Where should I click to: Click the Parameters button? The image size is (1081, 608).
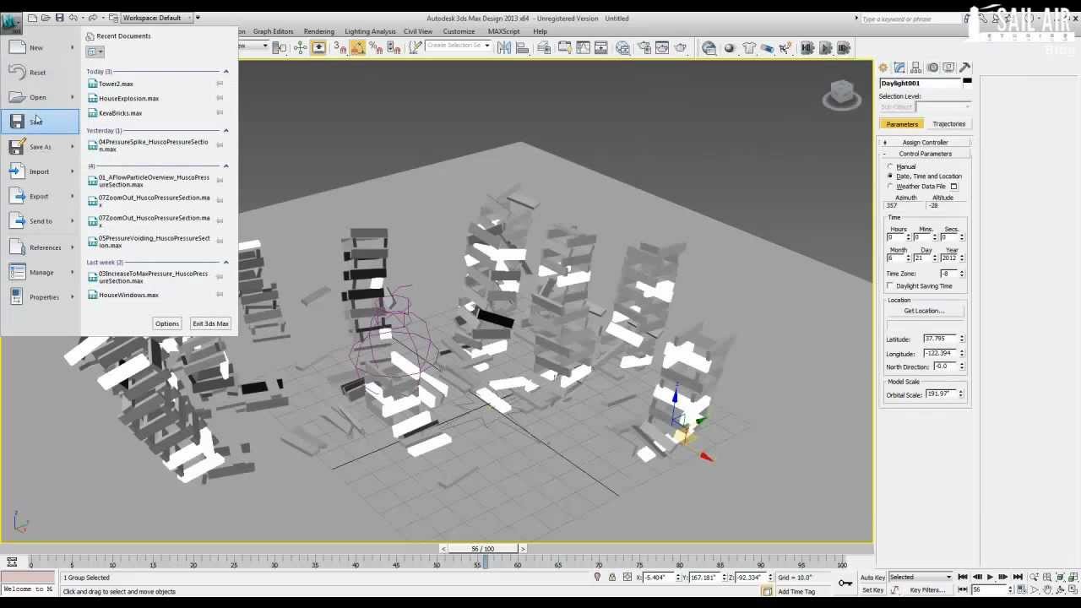(902, 124)
